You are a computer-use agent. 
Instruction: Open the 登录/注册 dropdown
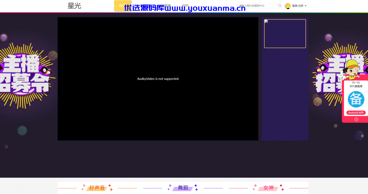click(x=299, y=6)
